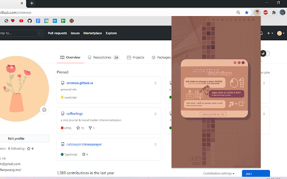Click the Edit profile button
This screenshot has height=179, width=287.
click(16, 138)
